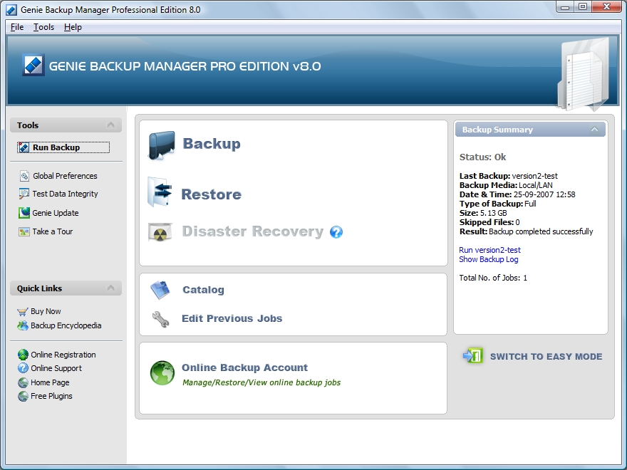Collapse the Tools panel
The height and width of the screenshot is (470, 627).
click(x=110, y=125)
